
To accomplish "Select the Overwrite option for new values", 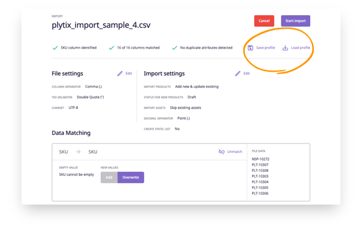I will click(x=131, y=177).
